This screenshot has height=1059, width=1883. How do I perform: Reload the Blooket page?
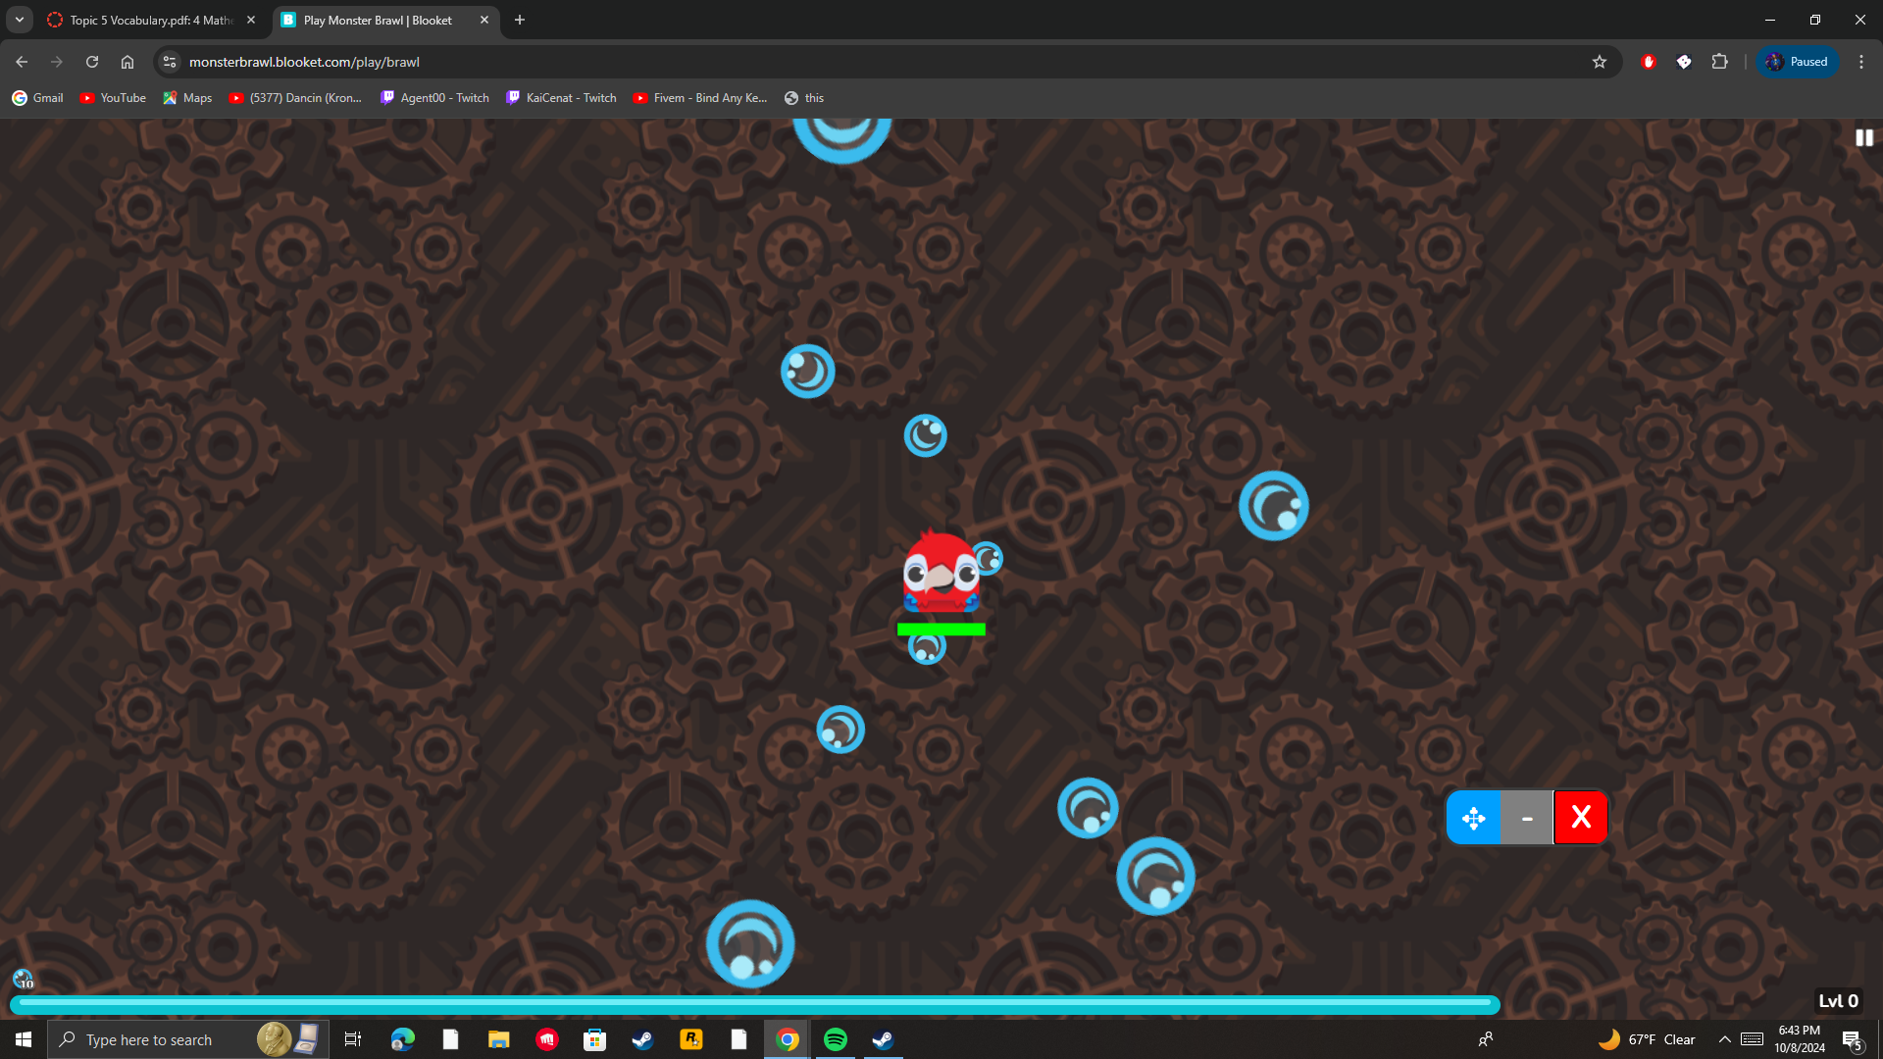(92, 62)
